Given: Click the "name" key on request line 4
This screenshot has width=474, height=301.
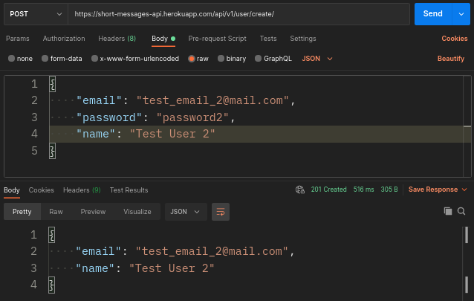Looking at the screenshot, I should (96, 134).
